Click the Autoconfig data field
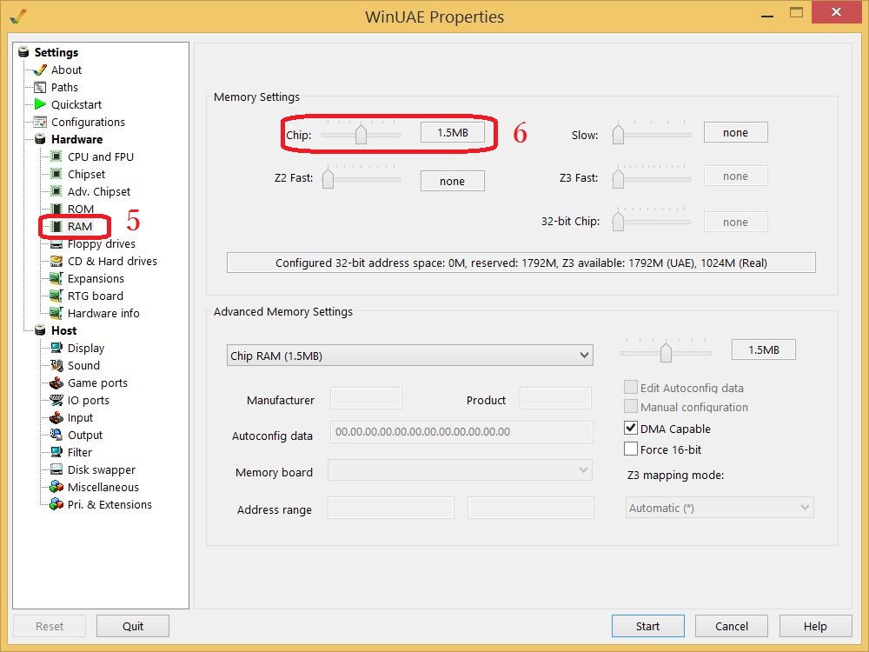The image size is (869, 652). [x=461, y=432]
